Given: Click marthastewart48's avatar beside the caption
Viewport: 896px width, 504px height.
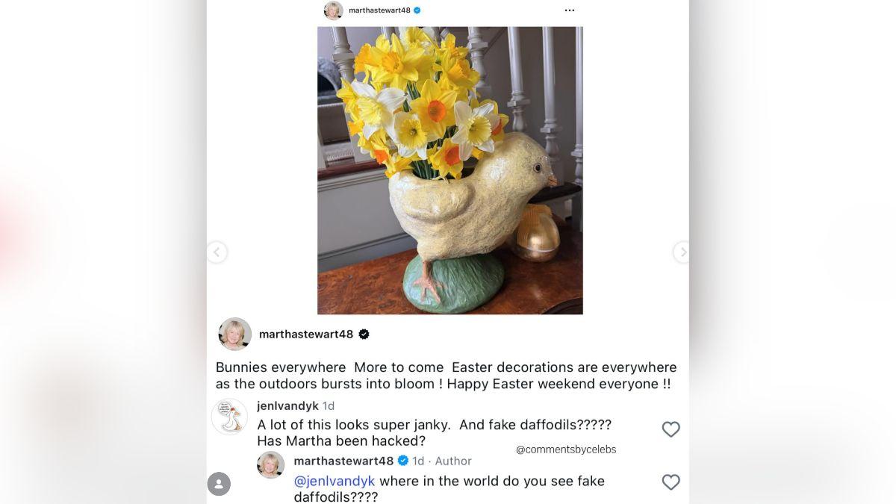Looking at the screenshot, I should click(x=234, y=334).
